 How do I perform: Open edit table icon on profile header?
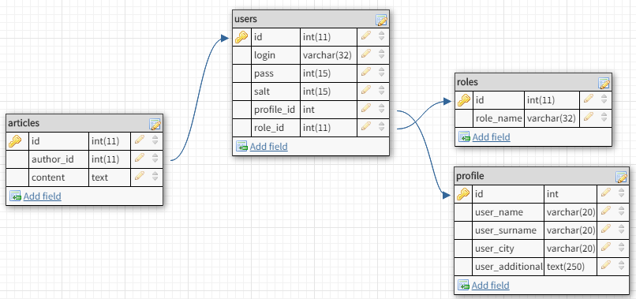pos(621,177)
